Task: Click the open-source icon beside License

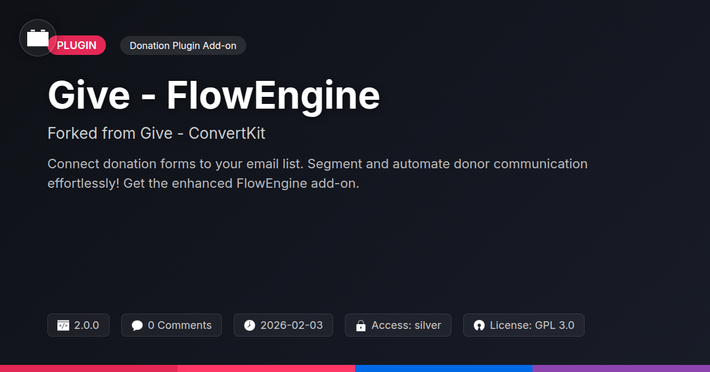Action: (x=479, y=325)
